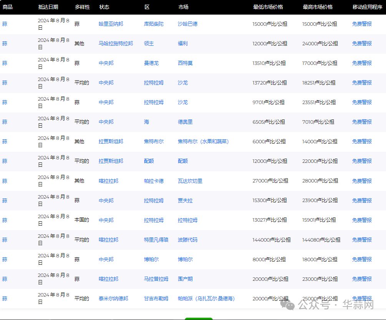This screenshot has width=386, height=320.
Task: Click the 蒜 commodity link in 福利 row
Action: (5, 43)
